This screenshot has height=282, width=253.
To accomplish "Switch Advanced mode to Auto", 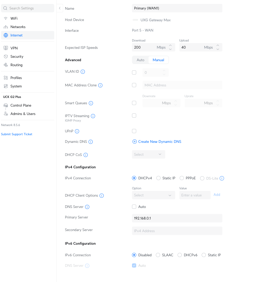I will tap(140, 60).
